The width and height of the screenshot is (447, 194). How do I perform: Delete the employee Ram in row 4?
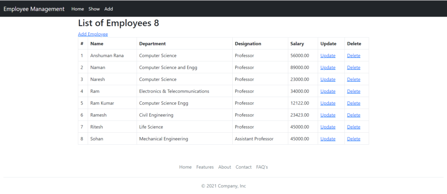354,91
